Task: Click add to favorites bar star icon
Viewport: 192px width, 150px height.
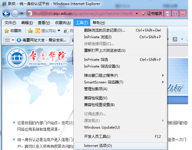Action: pos(30,31)
